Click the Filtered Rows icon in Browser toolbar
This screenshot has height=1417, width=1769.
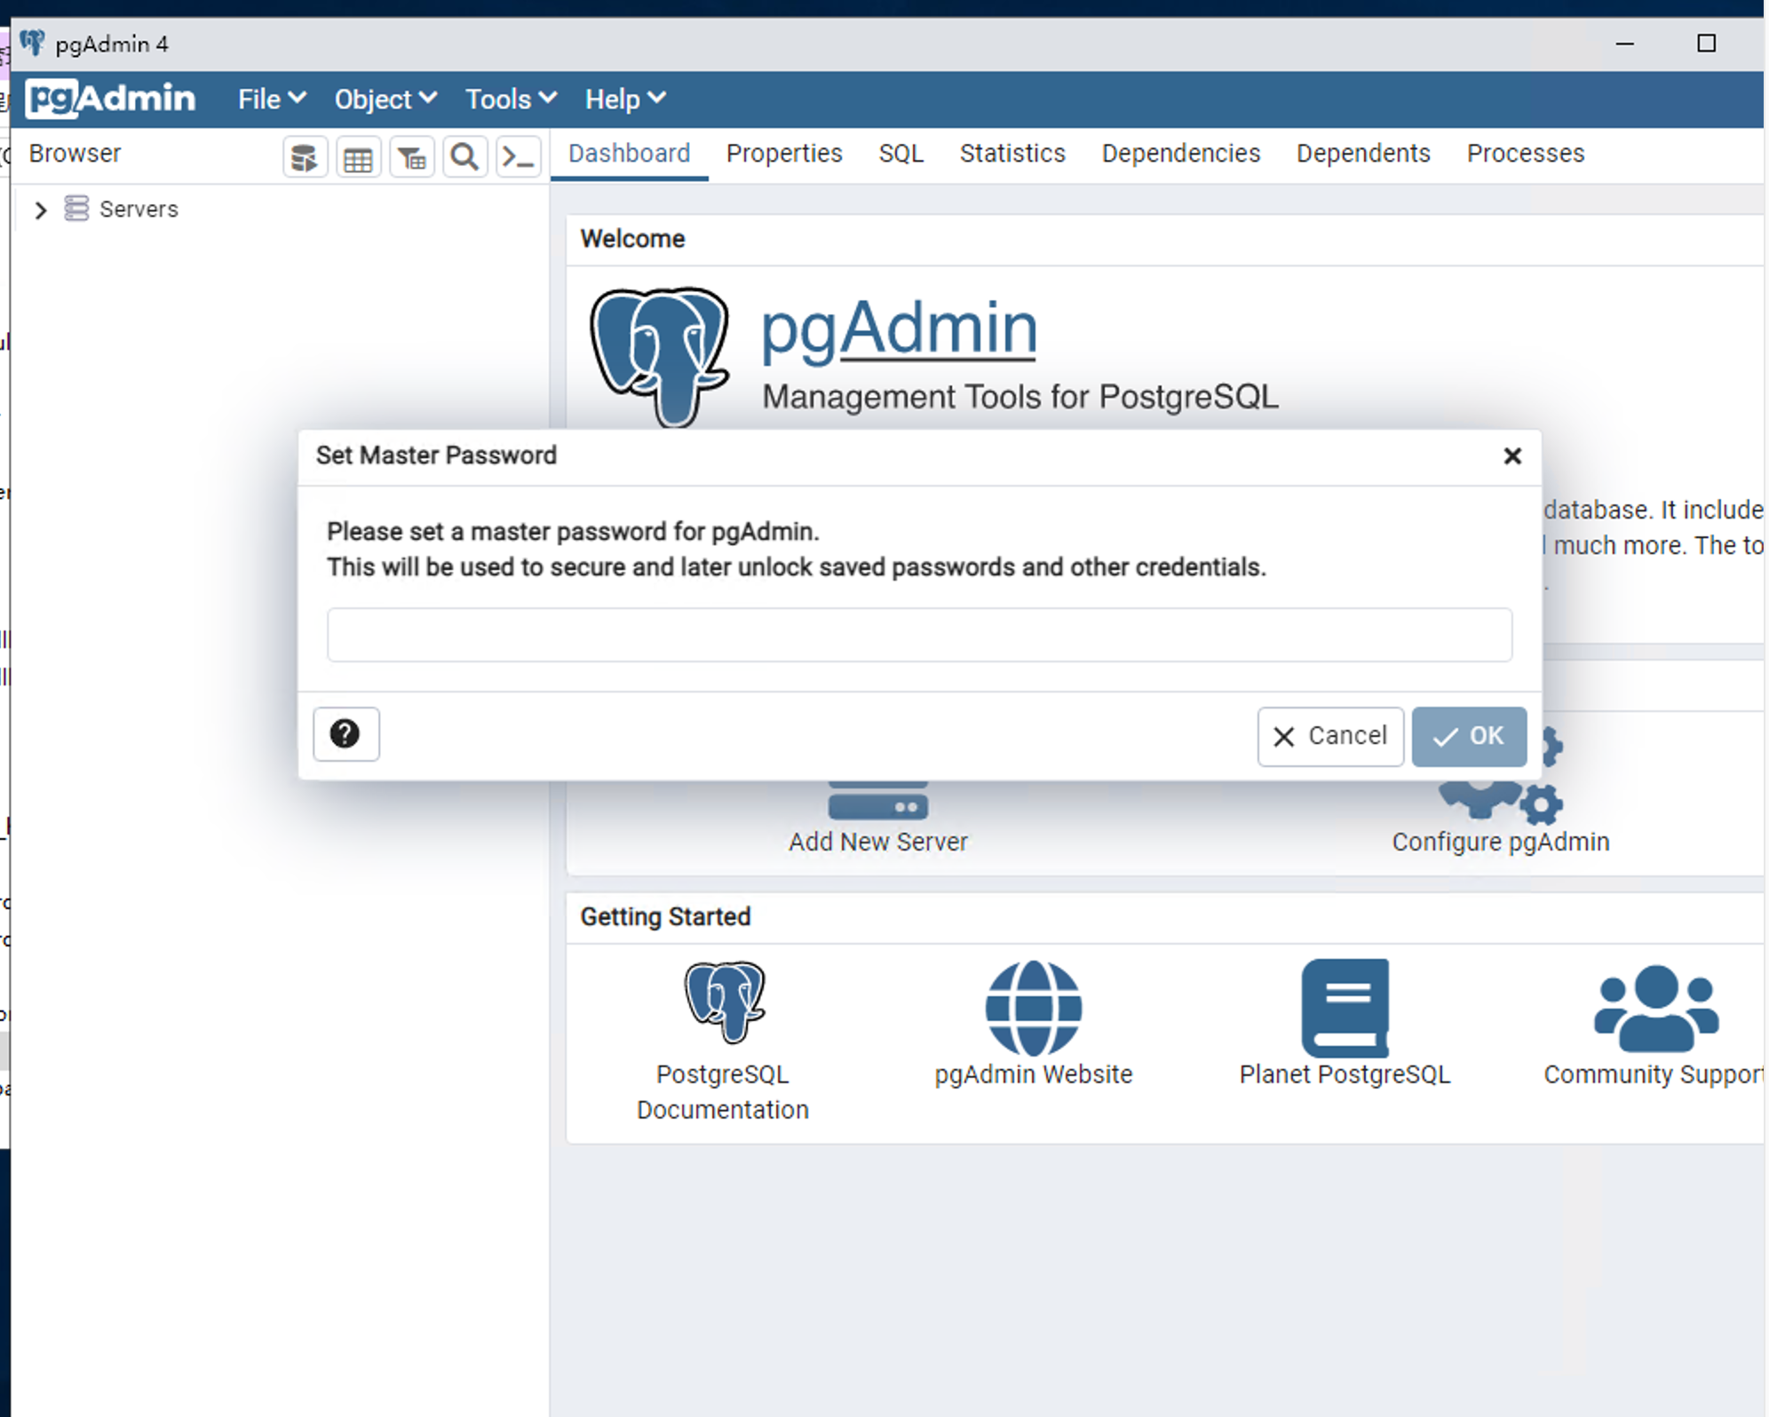411,158
